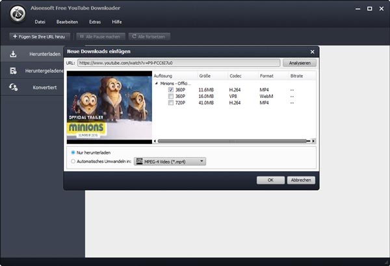Click the Codec column header
390x266 pixels.
coord(243,76)
